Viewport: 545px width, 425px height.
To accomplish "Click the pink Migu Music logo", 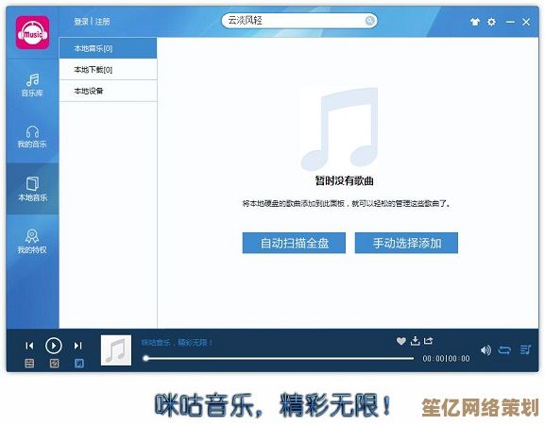I will pyautogui.click(x=32, y=33).
